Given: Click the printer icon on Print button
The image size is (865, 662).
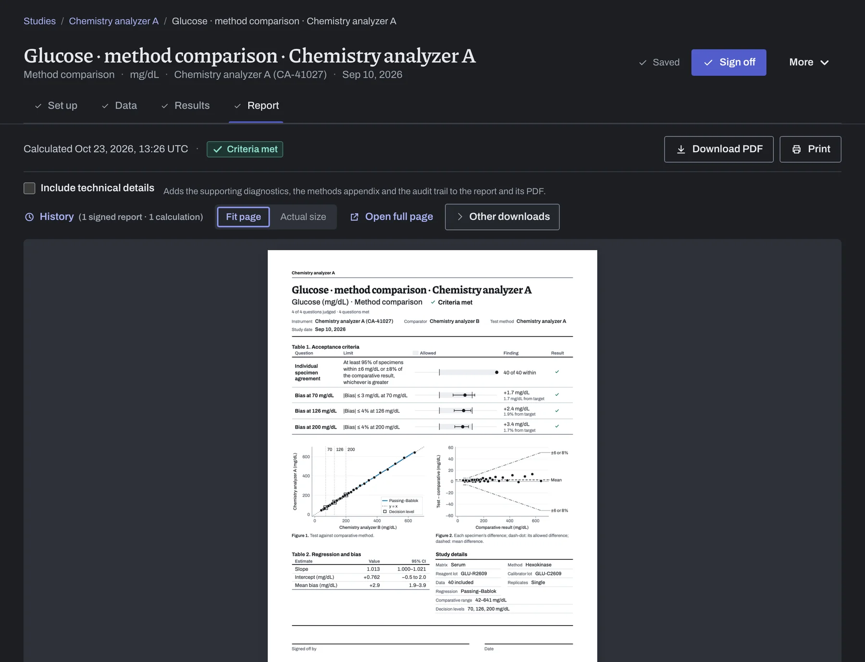Looking at the screenshot, I should pos(796,149).
